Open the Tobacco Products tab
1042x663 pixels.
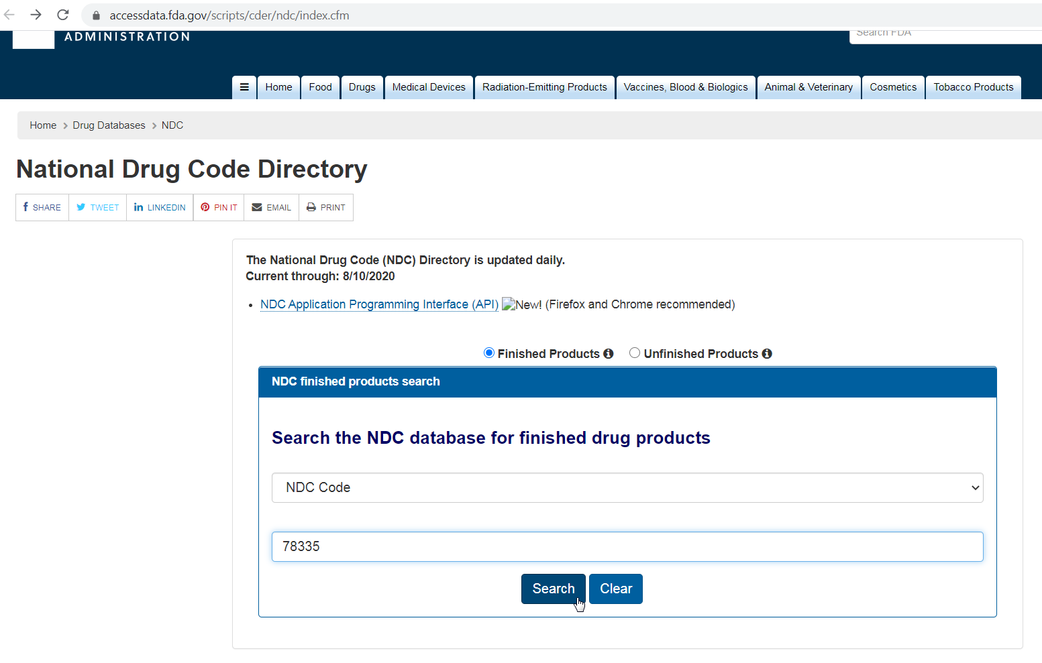click(x=974, y=87)
